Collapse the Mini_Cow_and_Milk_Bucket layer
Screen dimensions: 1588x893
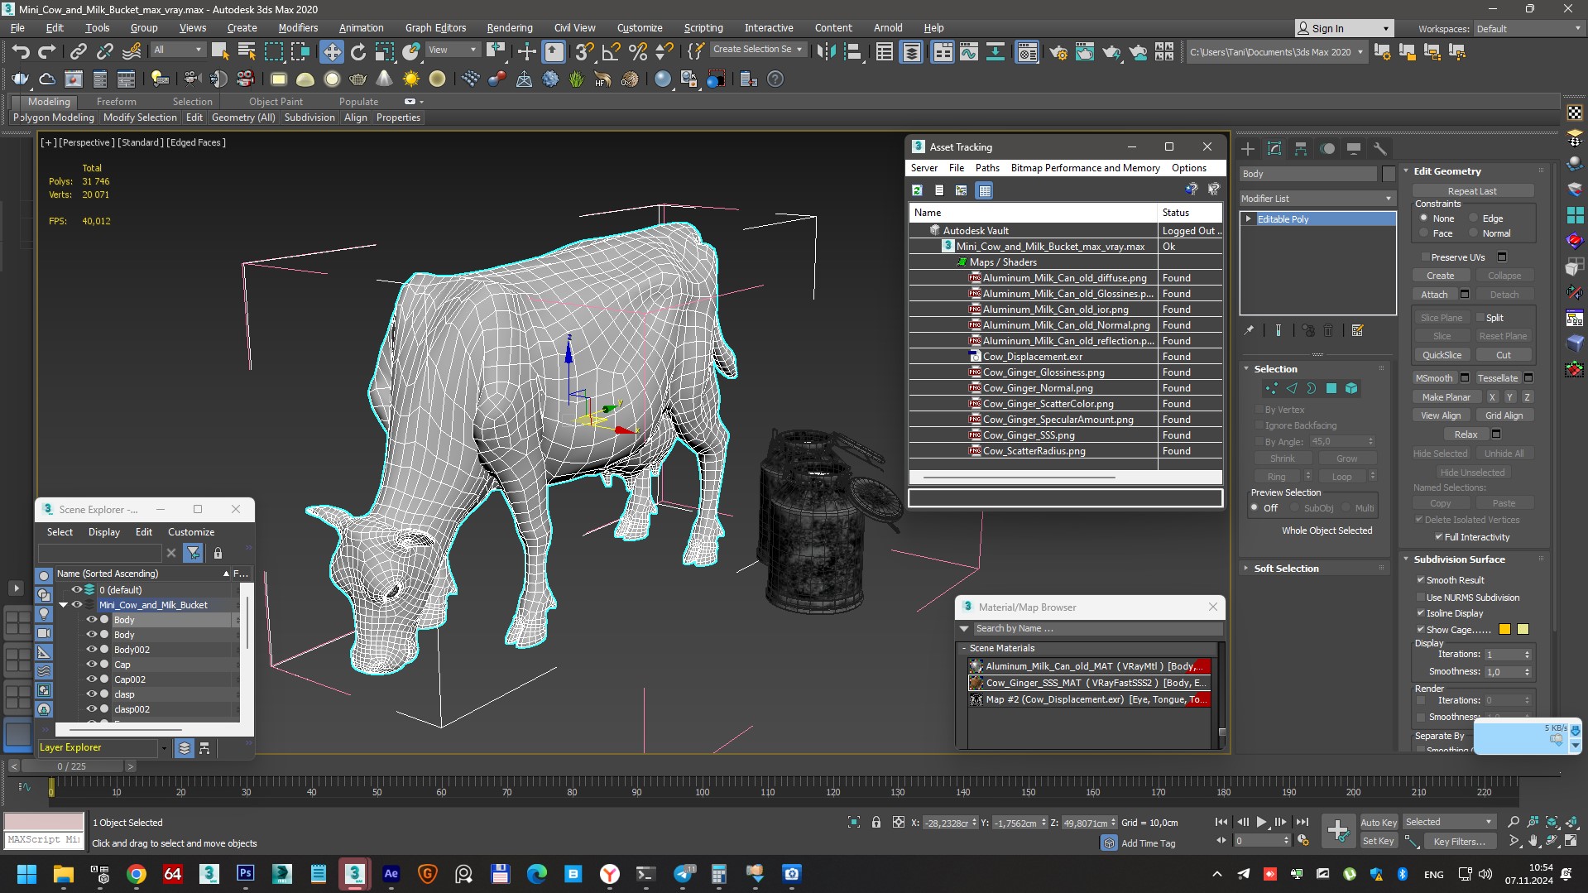63,605
